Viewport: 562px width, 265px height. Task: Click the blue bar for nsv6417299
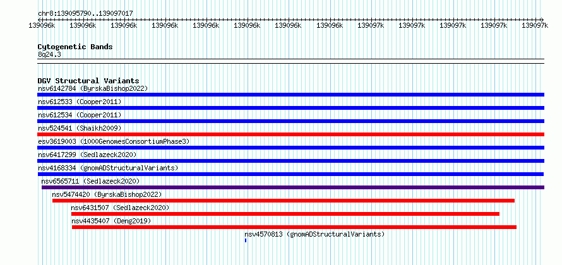(x=290, y=161)
